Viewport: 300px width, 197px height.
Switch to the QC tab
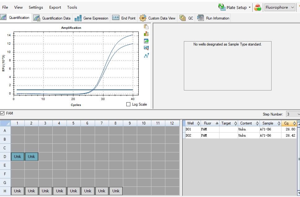pyautogui.click(x=186, y=18)
